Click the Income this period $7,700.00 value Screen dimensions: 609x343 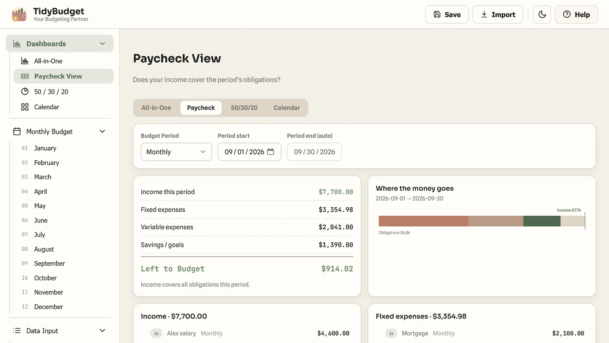pyautogui.click(x=336, y=192)
